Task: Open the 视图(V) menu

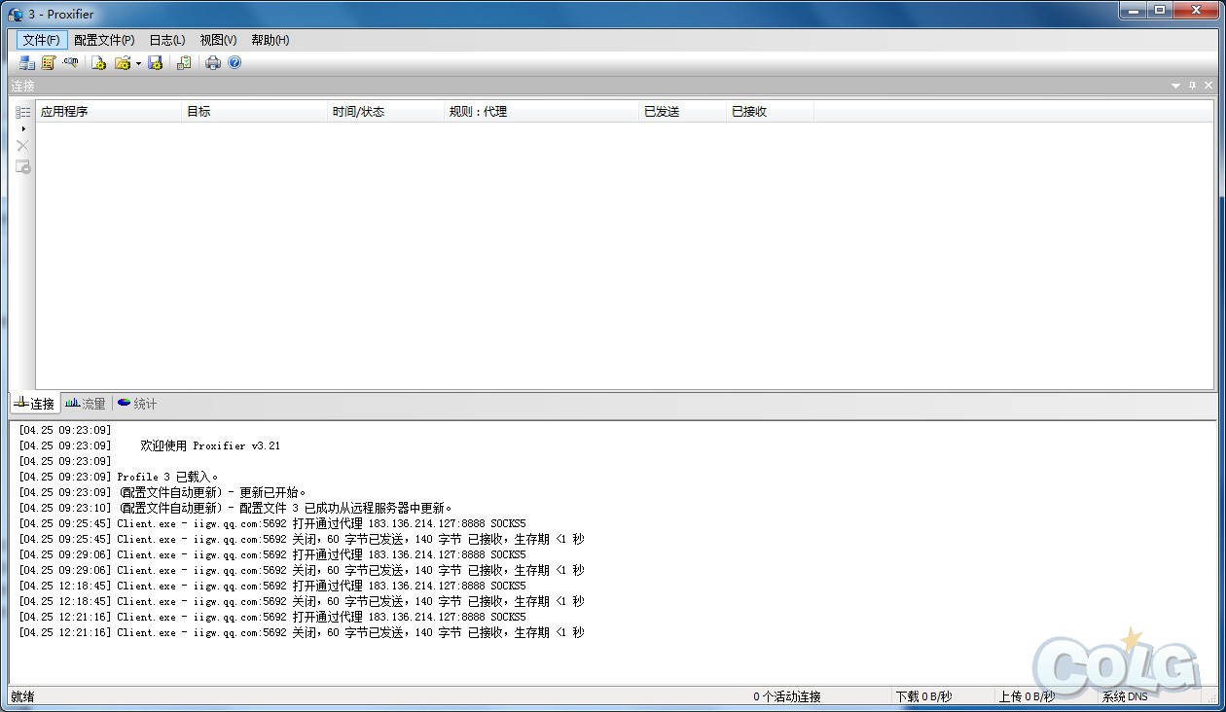Action: point(217,40)
